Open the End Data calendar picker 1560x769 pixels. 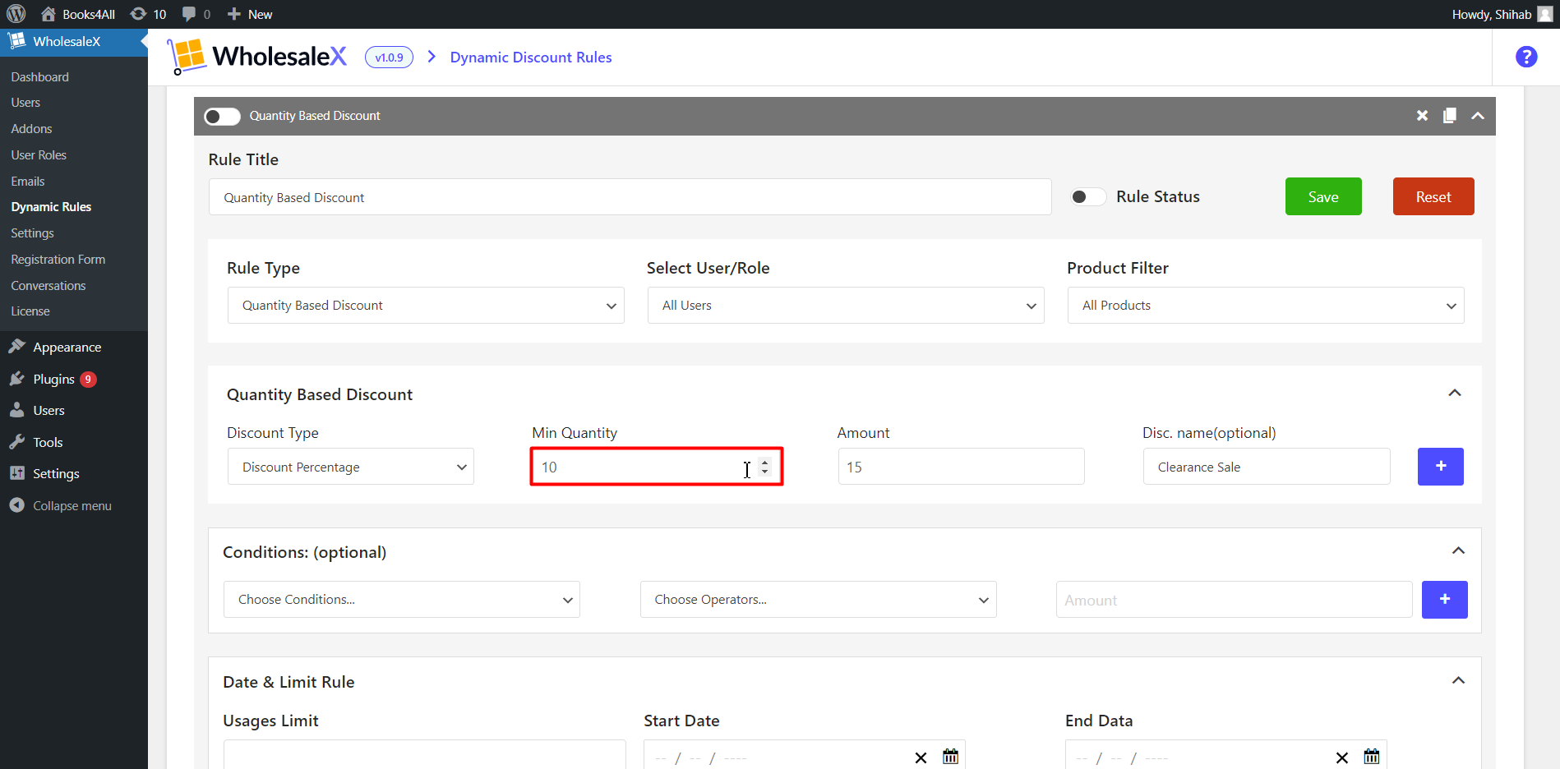tap(1372, 757)
